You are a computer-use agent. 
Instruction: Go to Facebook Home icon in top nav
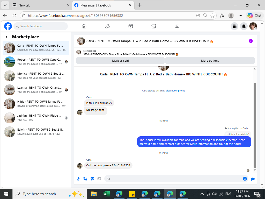tap(84, 26)
